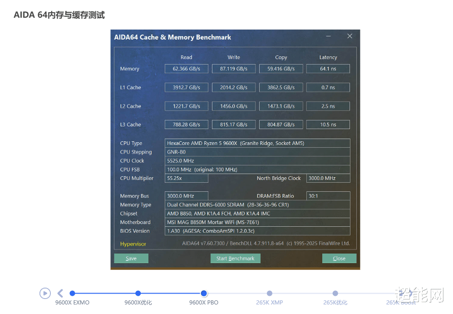The height and width of the screenshot is (314, 453).
Task: Select the 9600X优化 carousel marker
Action: [x=138, y=294]
